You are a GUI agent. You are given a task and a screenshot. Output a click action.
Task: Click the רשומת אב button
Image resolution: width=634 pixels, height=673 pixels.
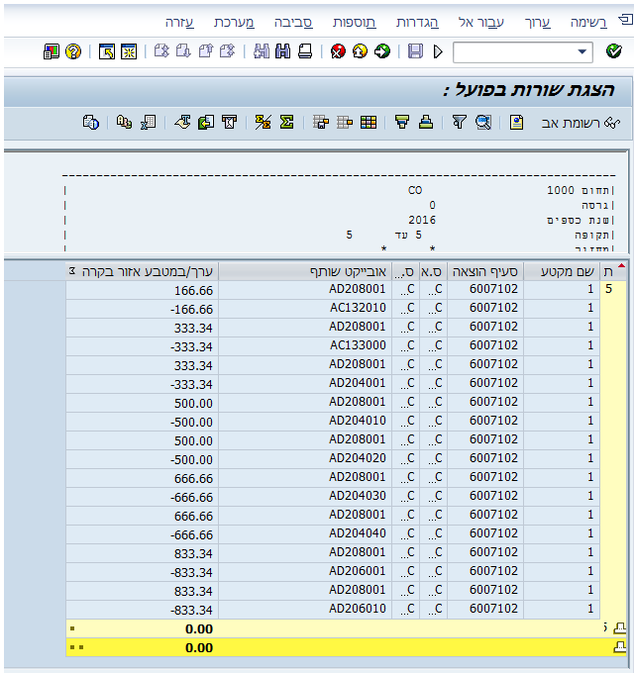(x=581, y=123)
